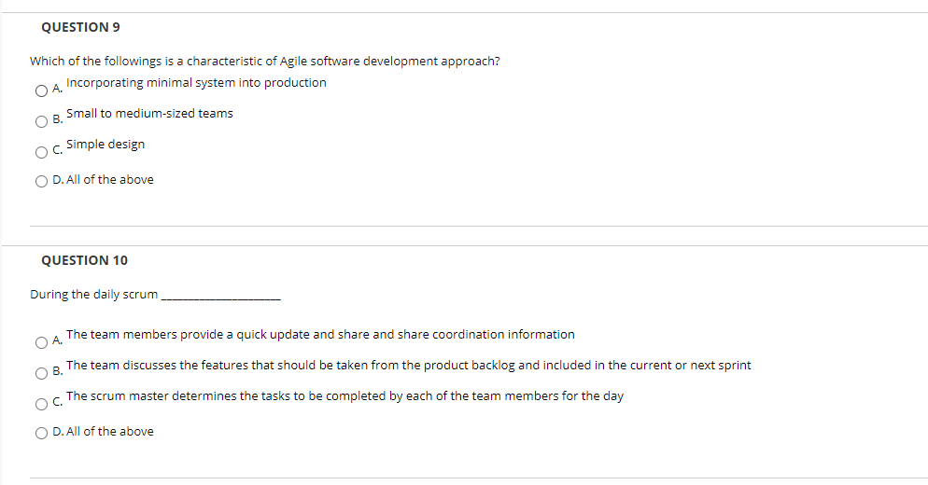
Task: Click the QUESTION 9 heading
Action: click(x=81, y=26)
